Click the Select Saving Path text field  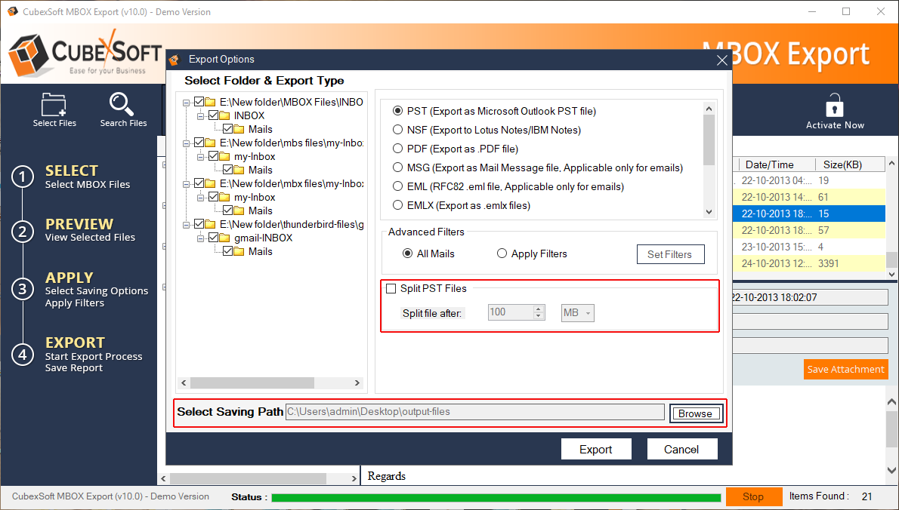click(474, 412)
